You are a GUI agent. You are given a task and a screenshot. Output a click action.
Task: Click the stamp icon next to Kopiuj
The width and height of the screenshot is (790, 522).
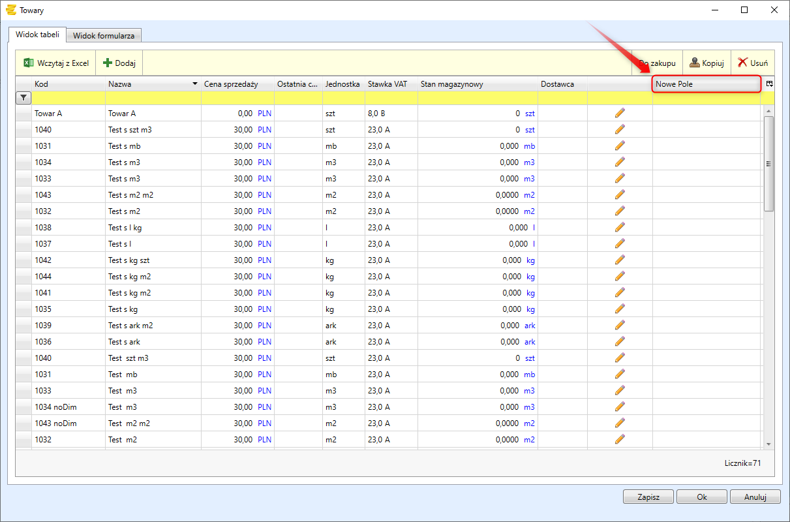pyautogui.click(x=695, y=63)
